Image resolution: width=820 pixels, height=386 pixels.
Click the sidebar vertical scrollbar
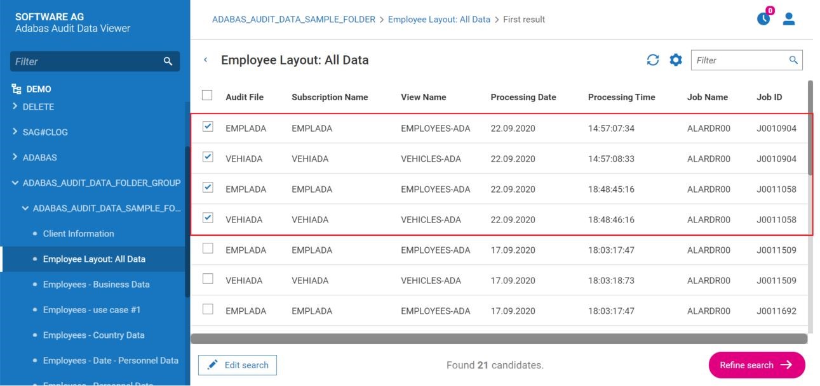[187, 222]
